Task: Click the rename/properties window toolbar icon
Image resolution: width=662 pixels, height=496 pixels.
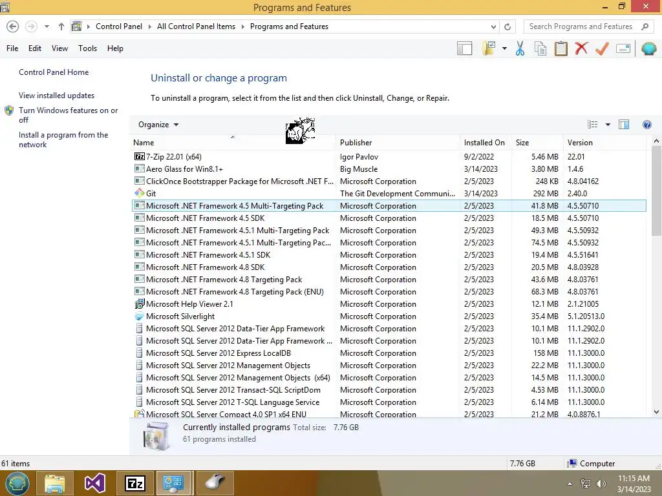Action: coord(623,48)
